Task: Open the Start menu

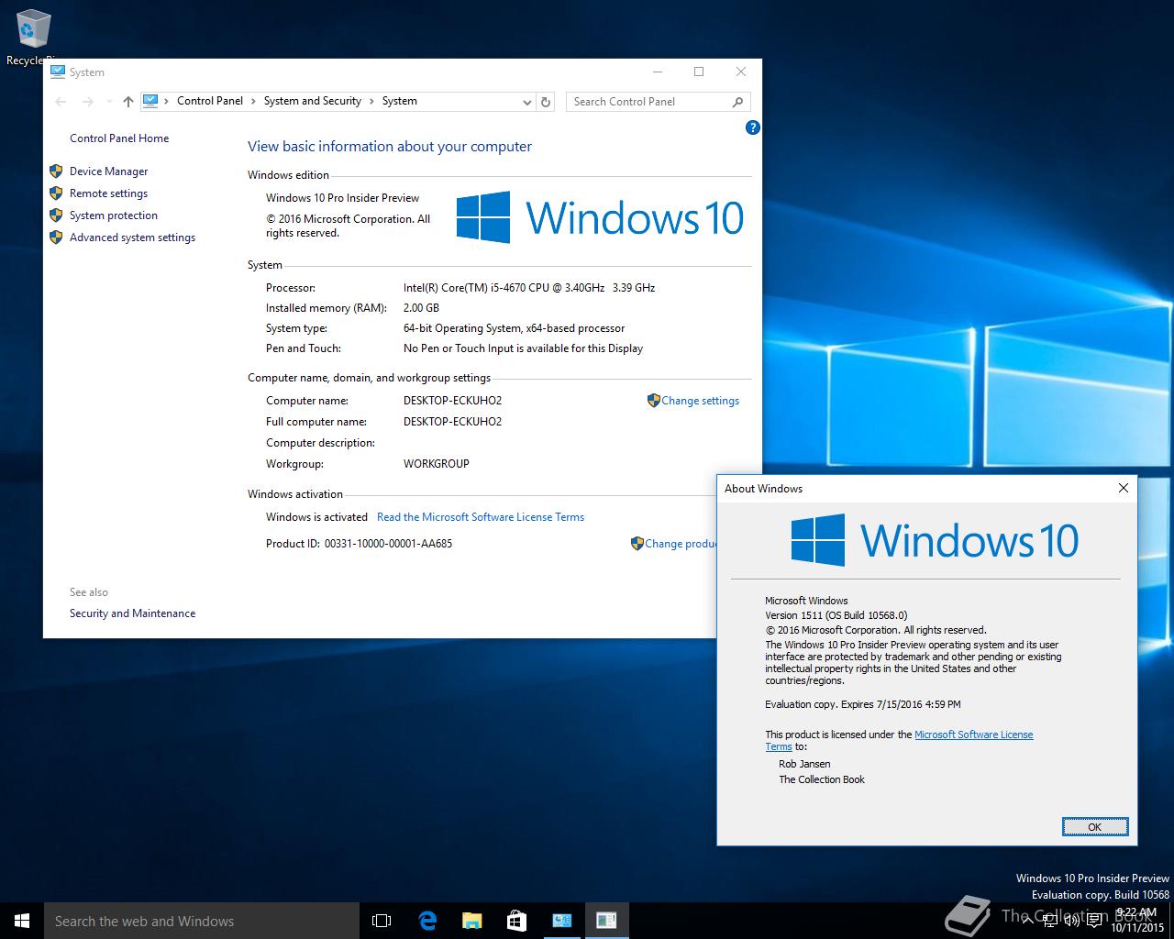Action: point(22,921)
